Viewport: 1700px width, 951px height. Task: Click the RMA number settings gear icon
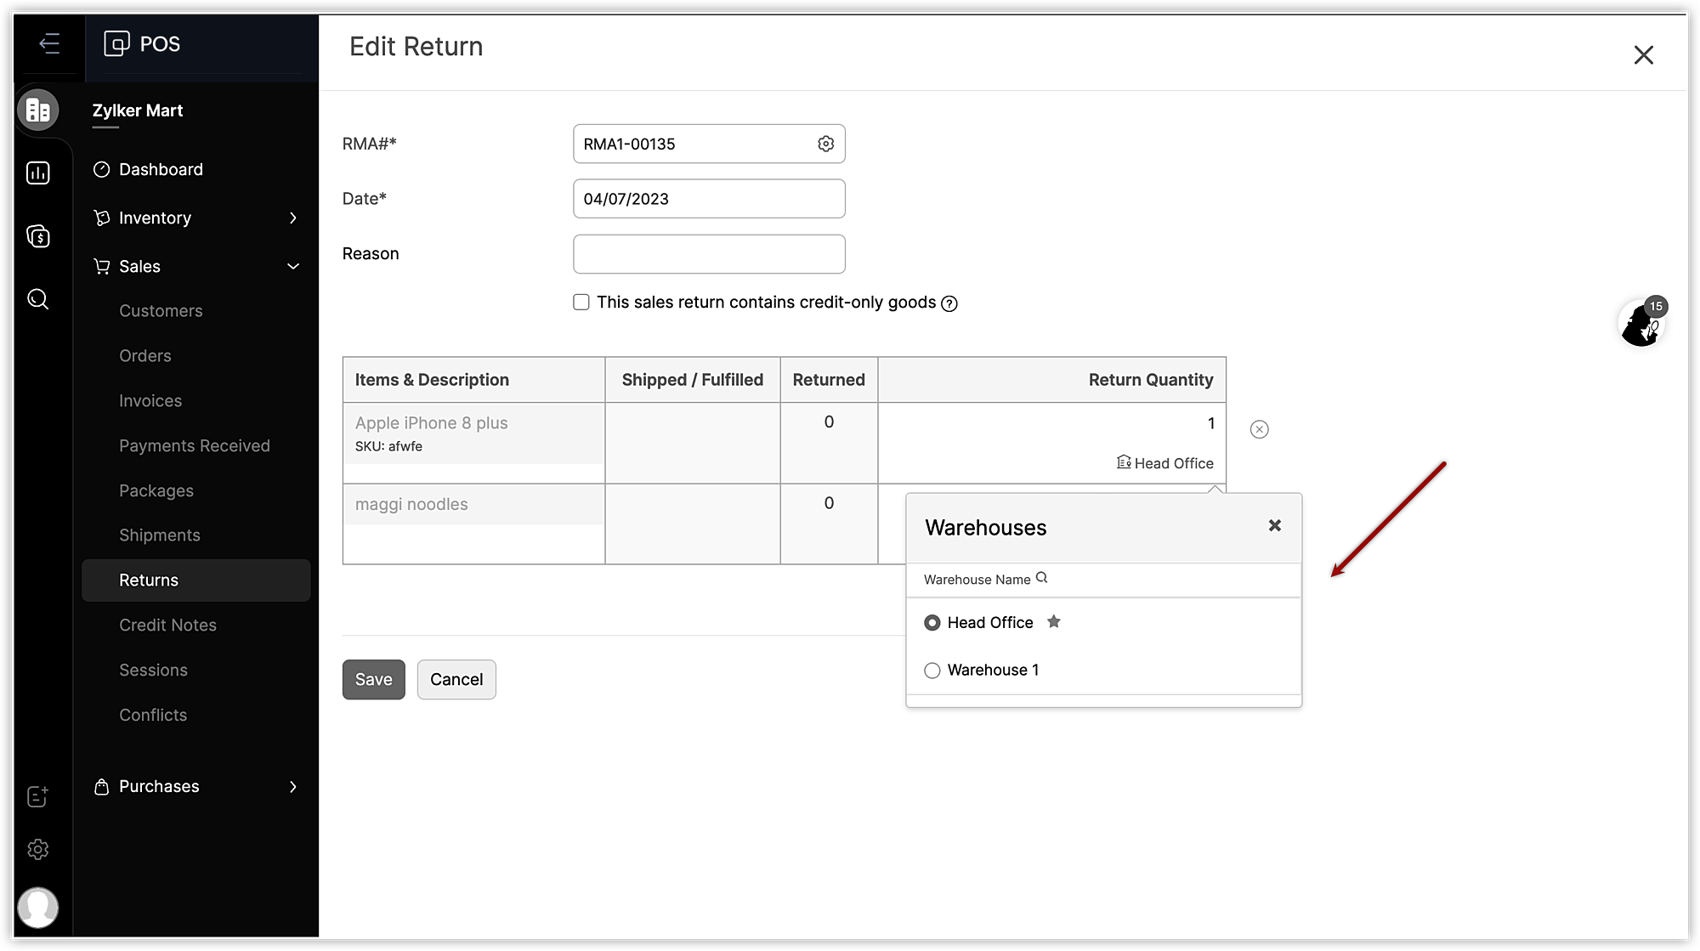[x=825, y=144]
